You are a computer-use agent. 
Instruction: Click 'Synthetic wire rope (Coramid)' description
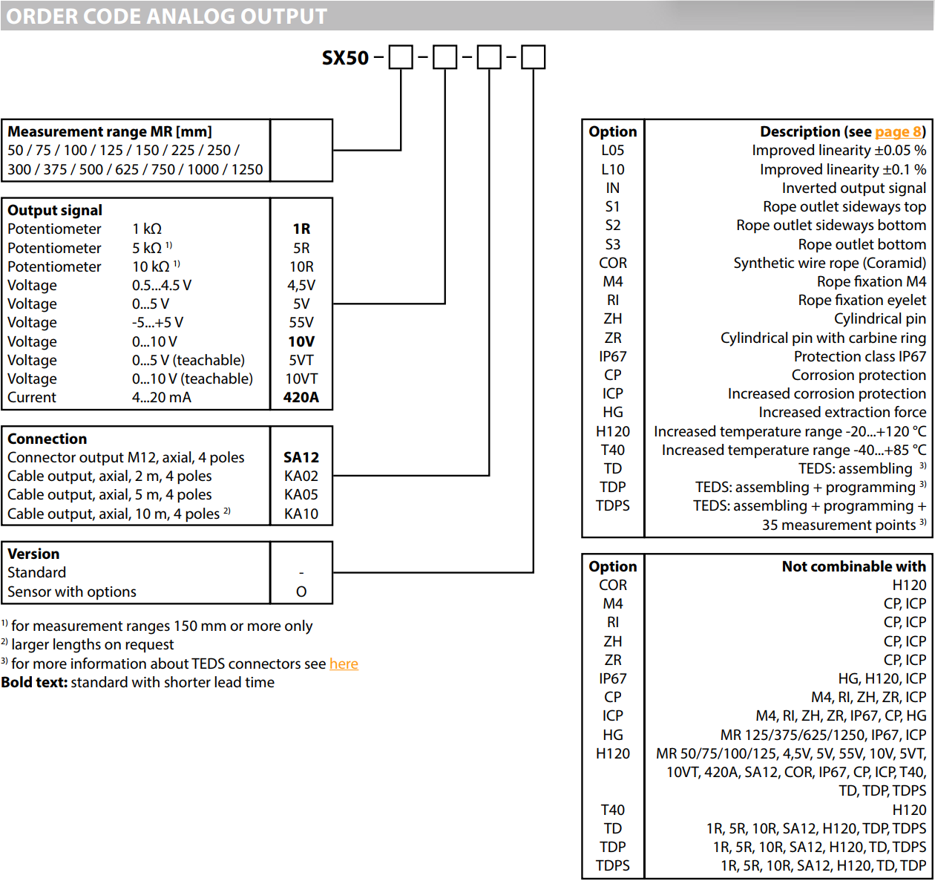(x=830, y=263)
